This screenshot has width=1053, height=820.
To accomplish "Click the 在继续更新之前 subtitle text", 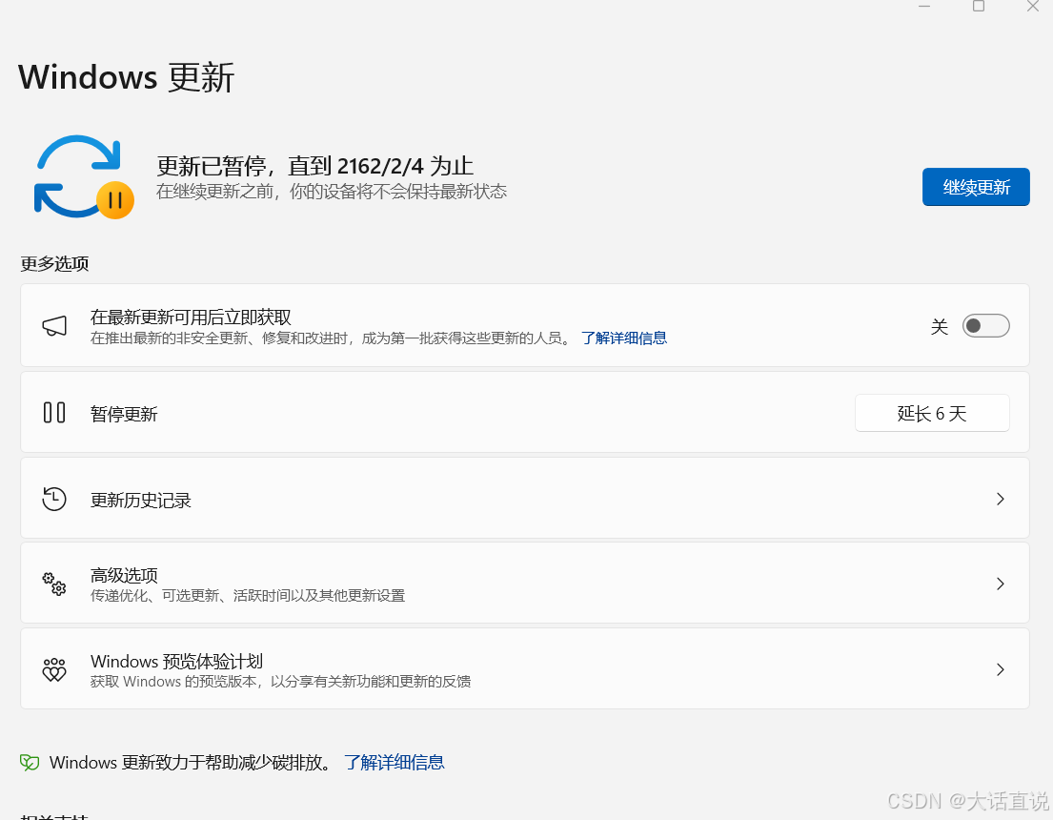I will pyautogui.click(x=332, y=192).
